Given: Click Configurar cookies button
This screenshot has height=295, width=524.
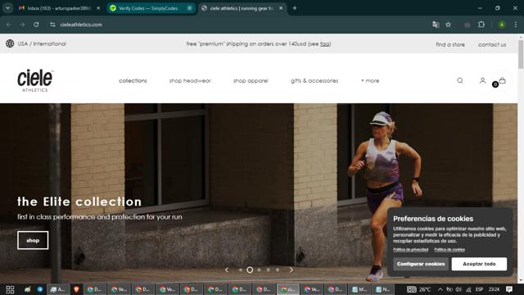Looking at the screenshot, I should [421, 264].
